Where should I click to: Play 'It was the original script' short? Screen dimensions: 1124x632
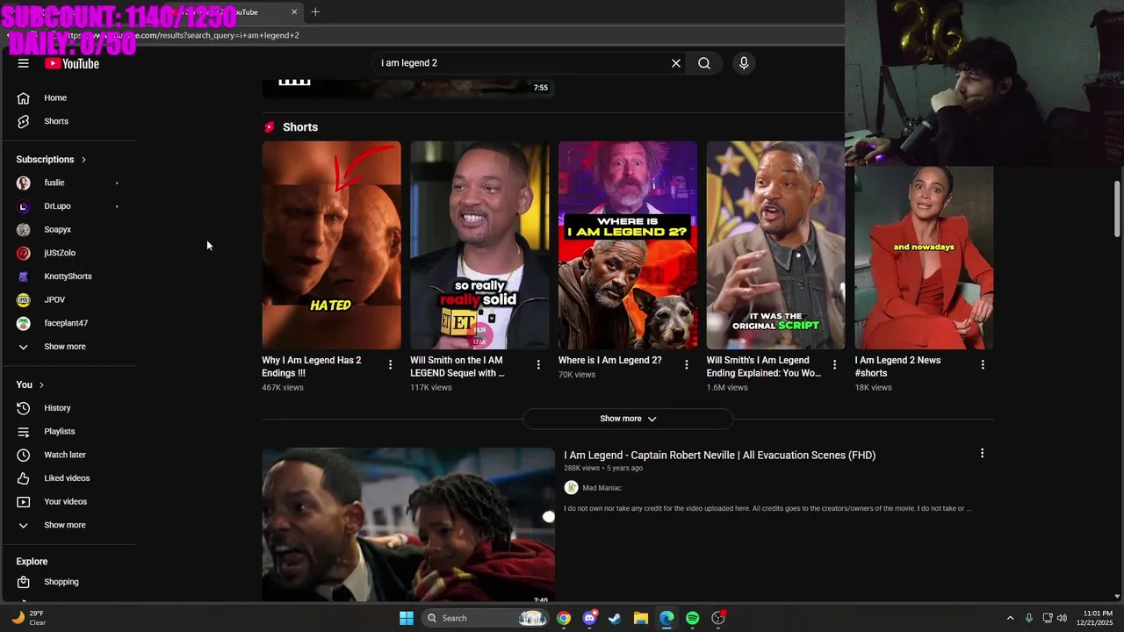tap(775, 245)
